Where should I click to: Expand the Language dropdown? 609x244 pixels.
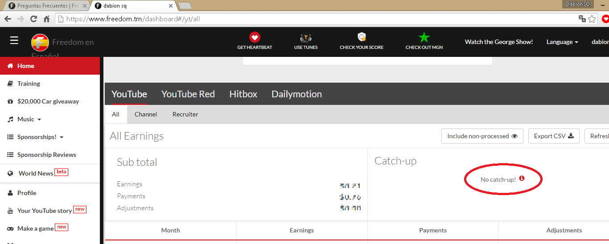[562, 42]
